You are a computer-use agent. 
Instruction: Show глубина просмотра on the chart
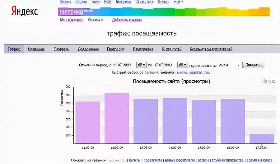(x=228, y=160)
